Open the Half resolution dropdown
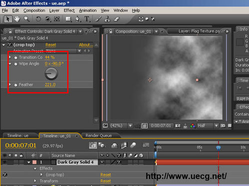 coord(208,126)
